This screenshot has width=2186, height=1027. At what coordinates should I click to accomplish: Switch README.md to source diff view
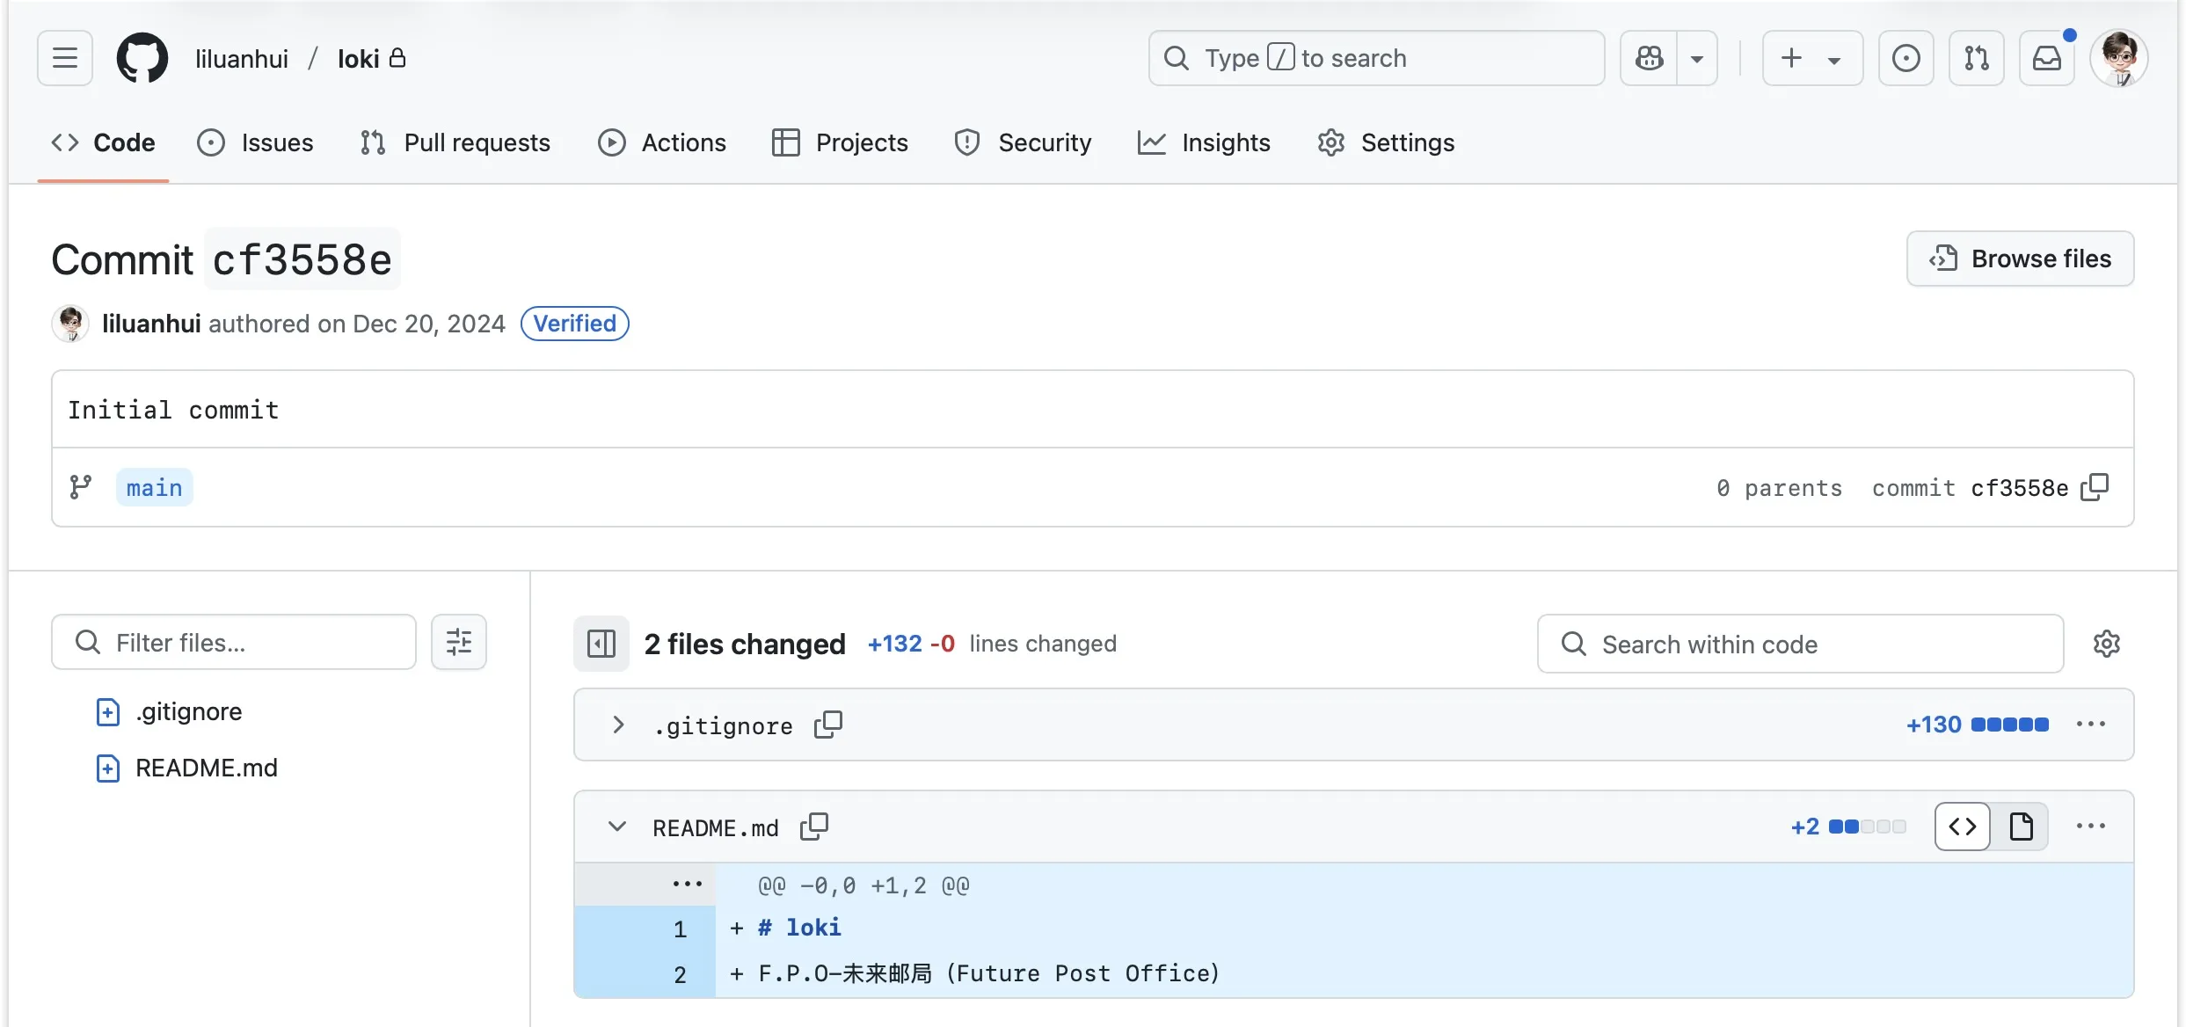pyautogui.click(x=1962, y=827)
